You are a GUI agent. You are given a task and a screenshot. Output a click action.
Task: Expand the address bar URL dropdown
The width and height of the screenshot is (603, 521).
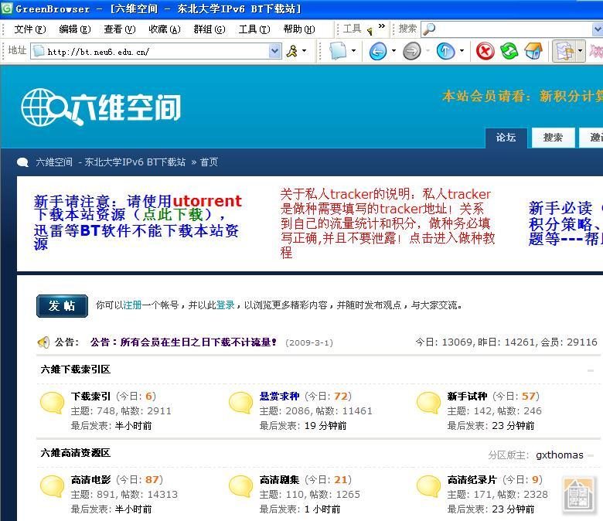click(274, 51)
